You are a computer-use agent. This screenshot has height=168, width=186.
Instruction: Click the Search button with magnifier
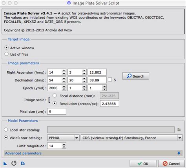point(136,76)
